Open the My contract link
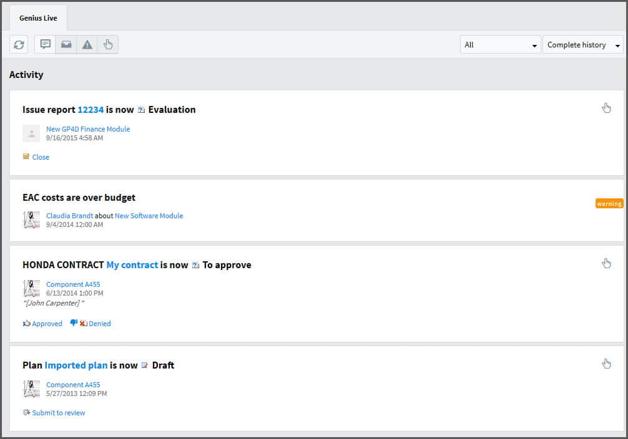 click(x=132, y=265)
